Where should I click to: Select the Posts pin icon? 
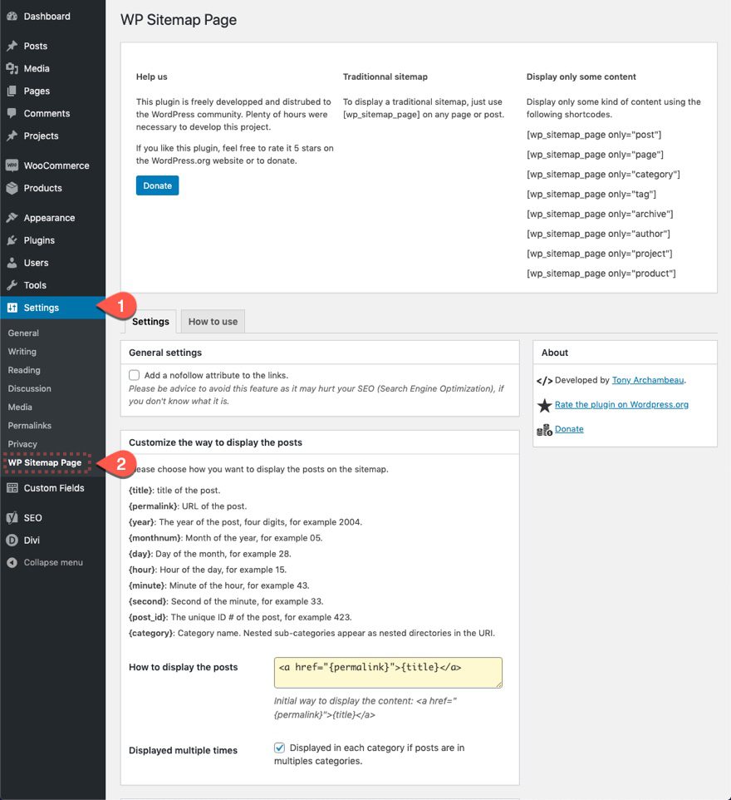[x=12, y=46]
